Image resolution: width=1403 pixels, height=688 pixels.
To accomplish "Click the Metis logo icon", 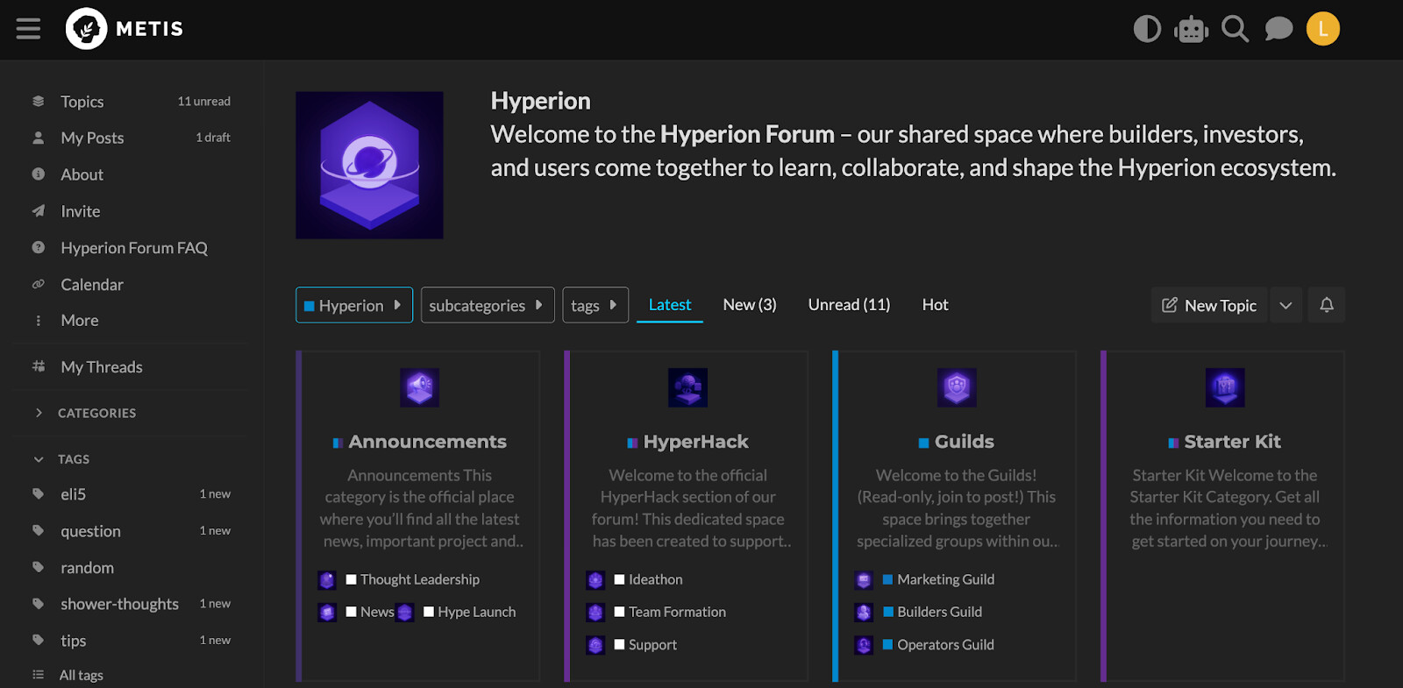I will point(86,29).
